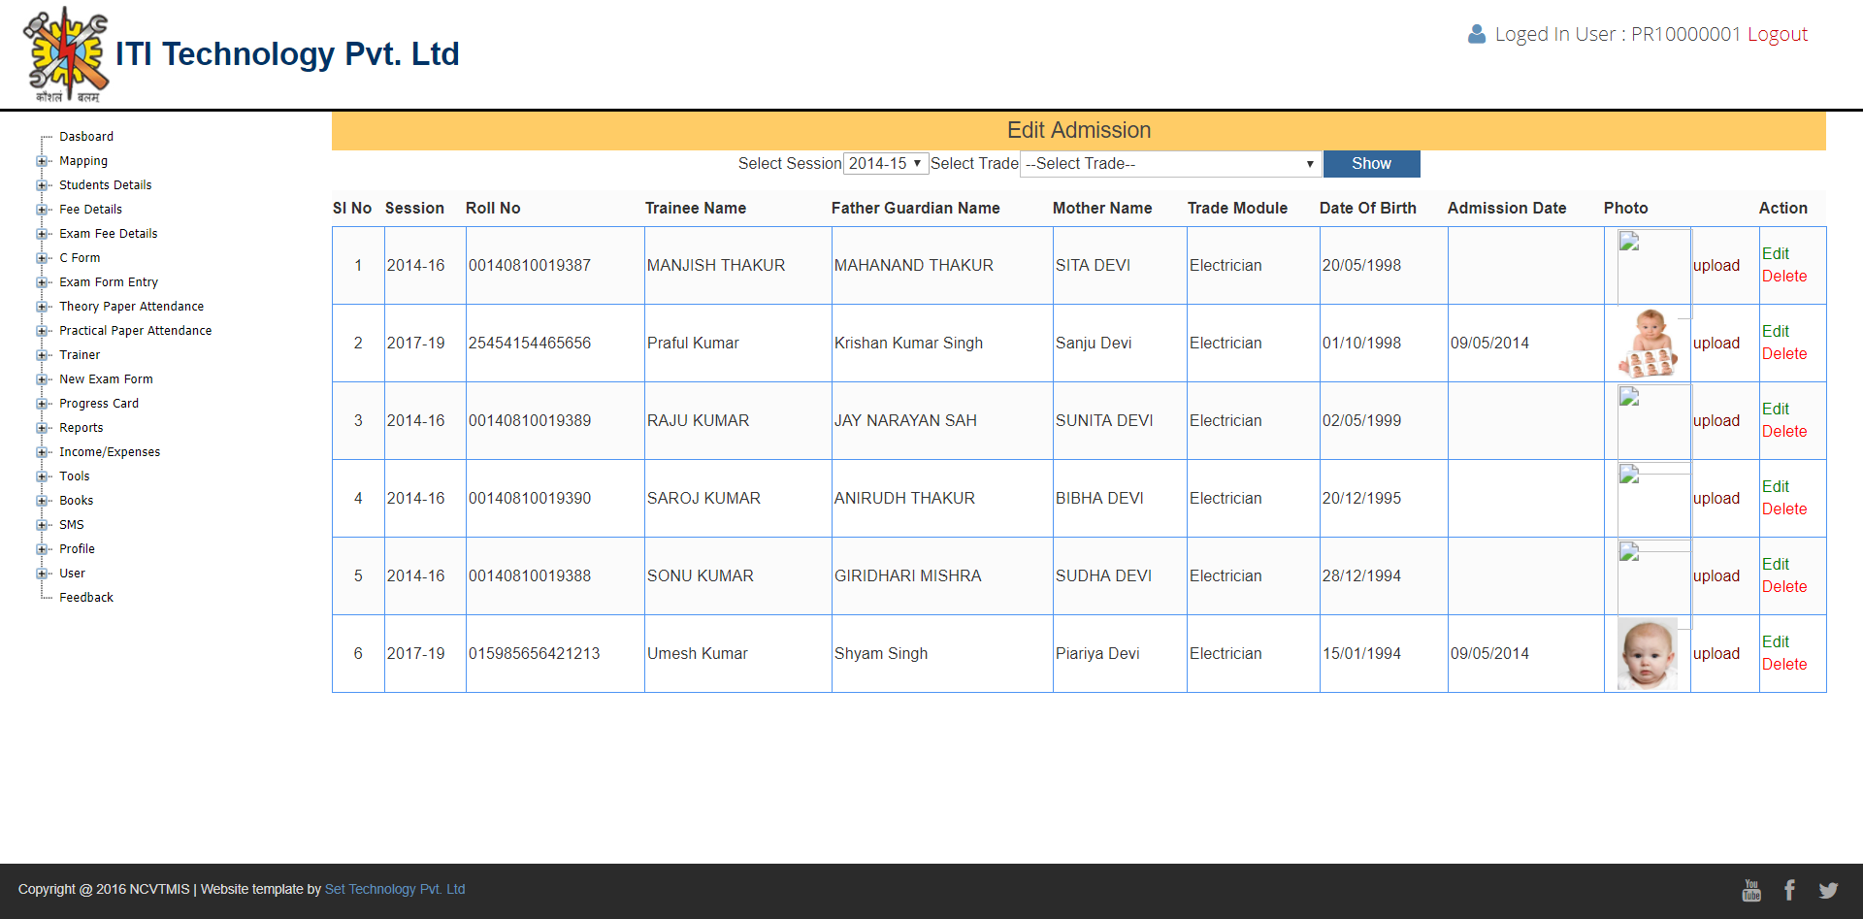This screenshot has height=919, width=1863.
Task: Open the Facebook icon in footer
Action: 1789,890
